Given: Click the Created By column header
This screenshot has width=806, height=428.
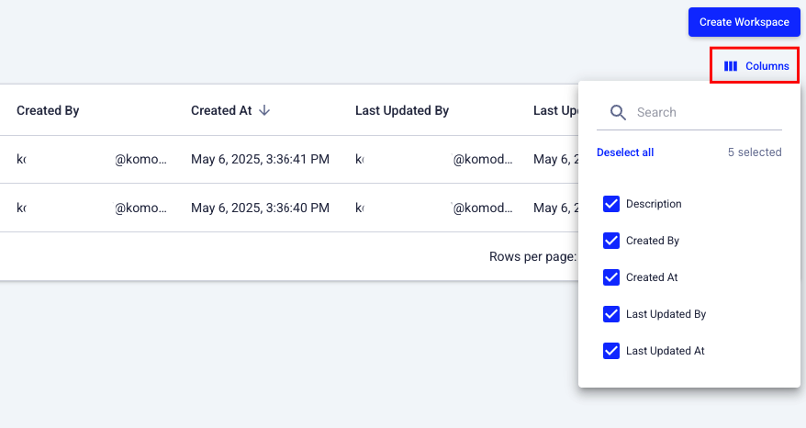Looking at the screenshot, I should (x=48, y=110).
